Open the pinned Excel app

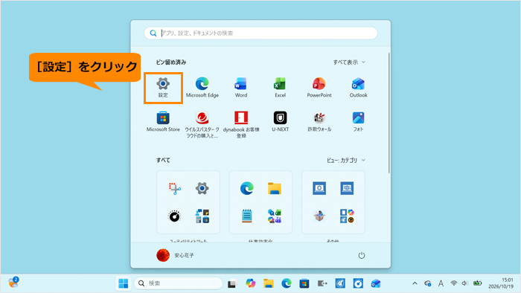[280, 88]
